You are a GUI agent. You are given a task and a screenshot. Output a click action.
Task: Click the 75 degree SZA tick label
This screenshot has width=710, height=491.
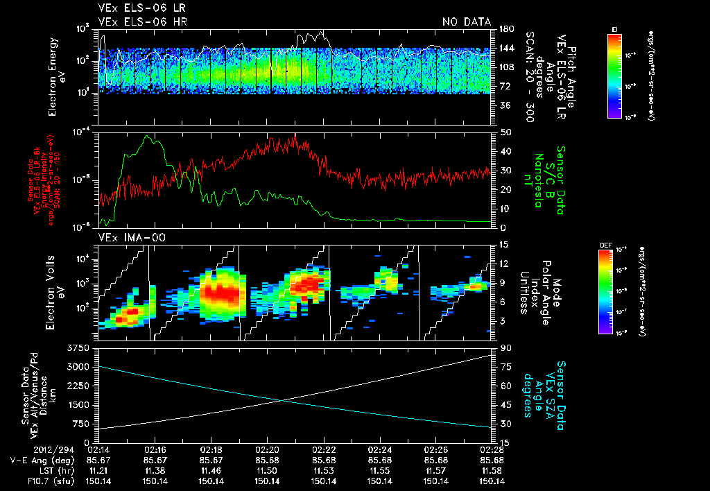coord(505,366)
